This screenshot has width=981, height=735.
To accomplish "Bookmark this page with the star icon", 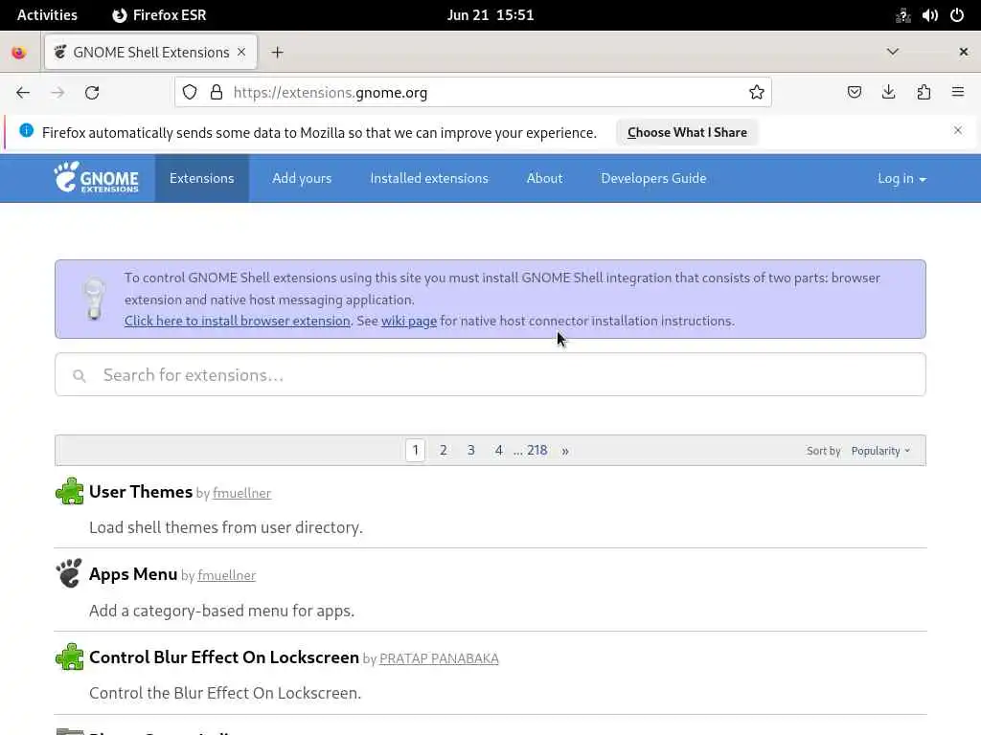I will point(757,93).
